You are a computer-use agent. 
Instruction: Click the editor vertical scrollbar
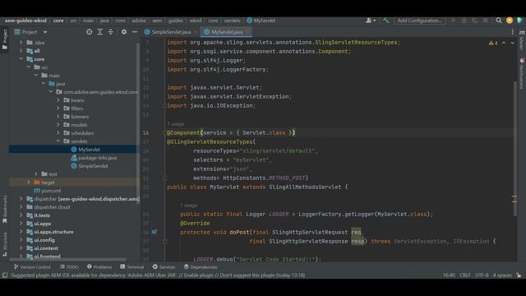point(515,148)
